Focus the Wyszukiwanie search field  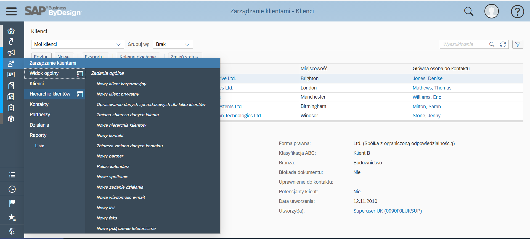click(465, 44)
